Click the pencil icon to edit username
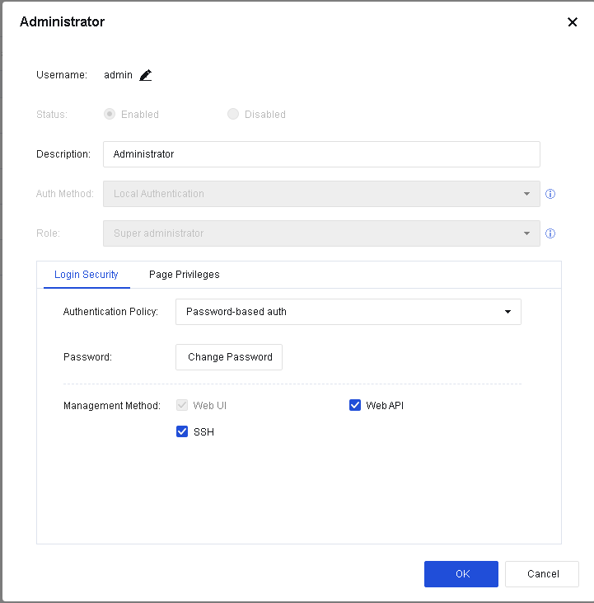This screenshot has width=594, height=603. [x=146, y=75]
